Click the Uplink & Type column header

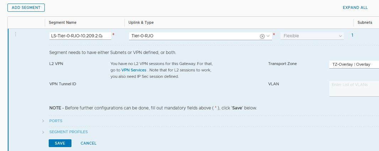pyautogui.click(x=141, y=22)
